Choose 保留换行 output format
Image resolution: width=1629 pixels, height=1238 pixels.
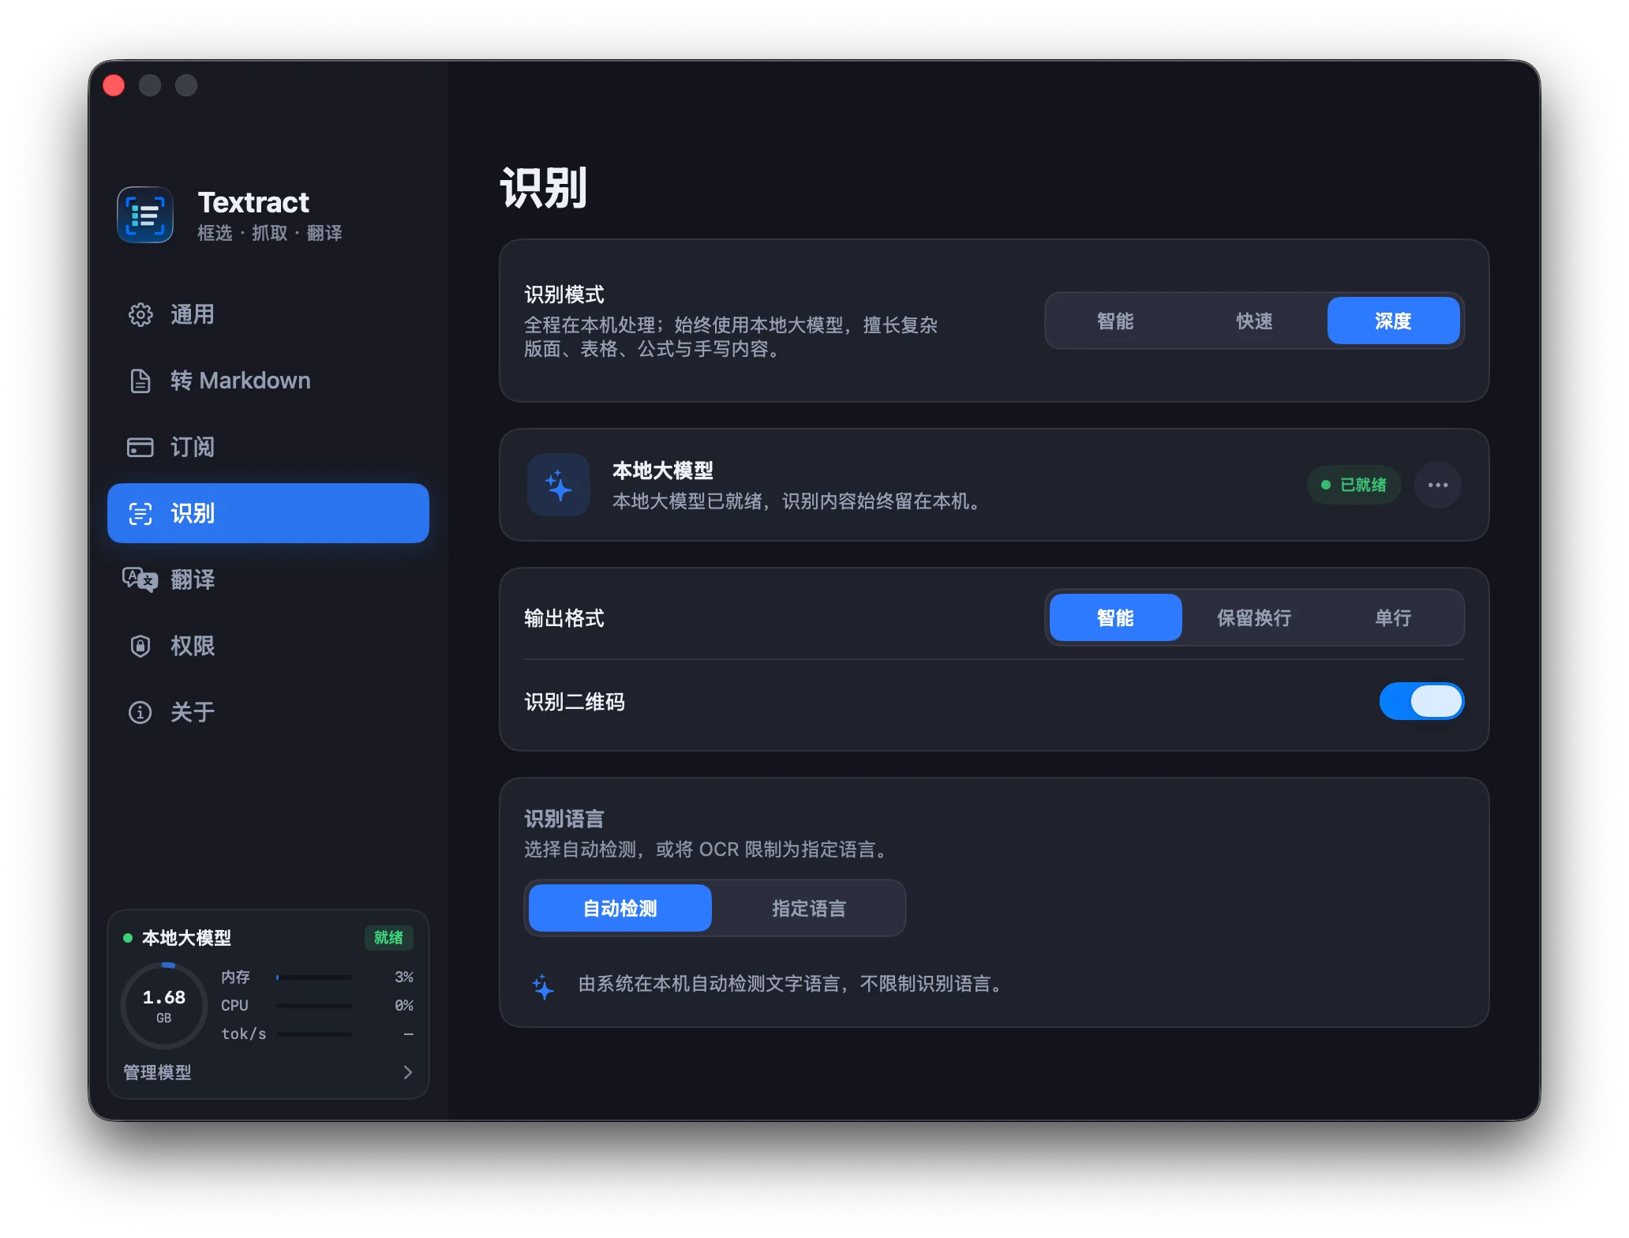click(x=1254, y=617)
